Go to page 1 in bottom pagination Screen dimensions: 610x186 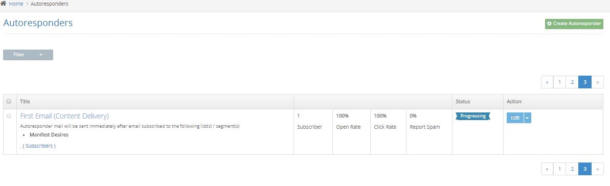[559, 169]
